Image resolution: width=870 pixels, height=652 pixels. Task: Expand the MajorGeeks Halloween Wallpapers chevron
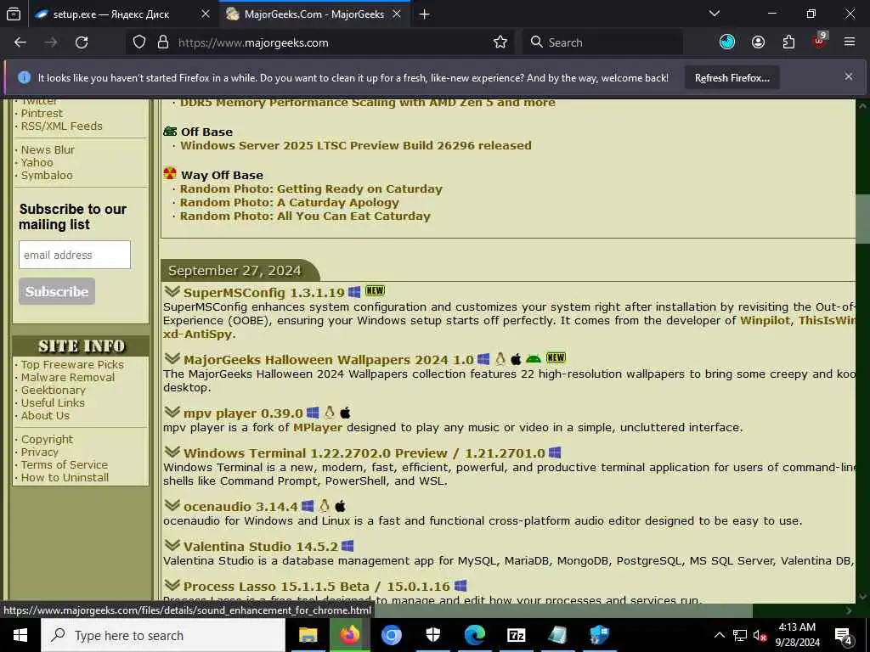coord(172,358)
